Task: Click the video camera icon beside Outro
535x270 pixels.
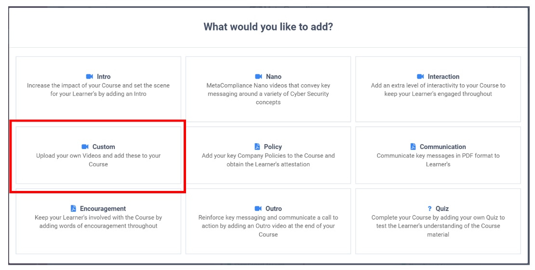Action: [x=258, y=209]
